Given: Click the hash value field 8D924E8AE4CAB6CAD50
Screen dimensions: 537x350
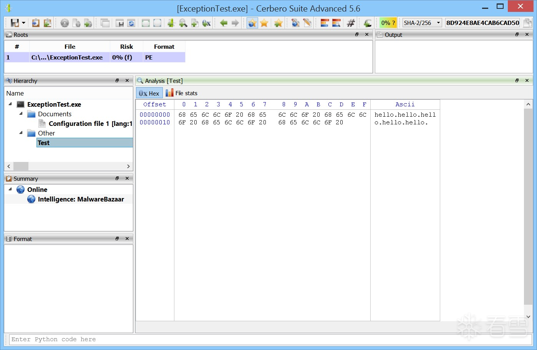Looking at the screenshot, I should click(x=483, y=23).
